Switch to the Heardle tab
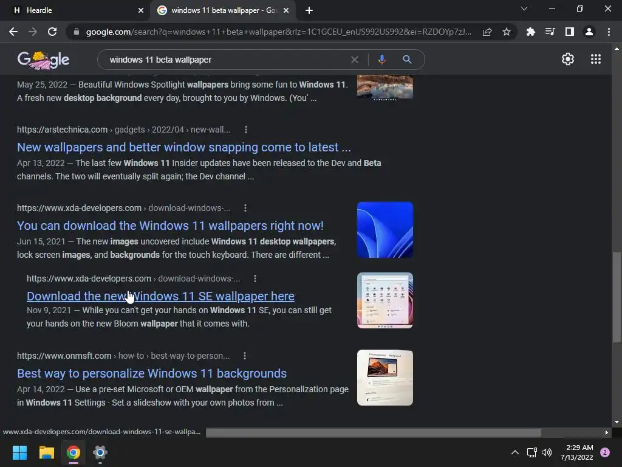Image resolution: width=622 pixels, height=467 pixels. coord(75,10)
